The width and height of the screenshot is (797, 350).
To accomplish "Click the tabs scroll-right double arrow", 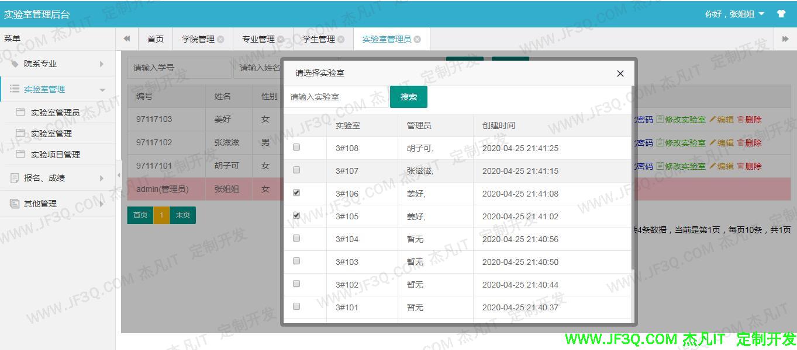I will coord(785,39).
